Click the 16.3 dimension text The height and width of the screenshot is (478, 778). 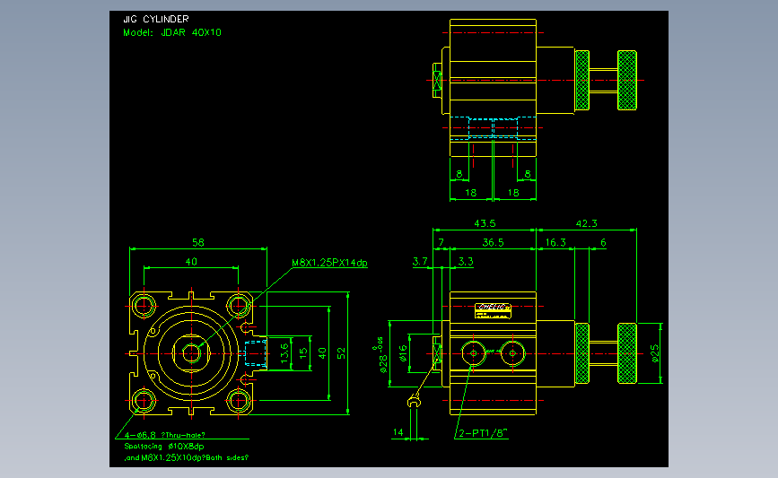[555, 242]
